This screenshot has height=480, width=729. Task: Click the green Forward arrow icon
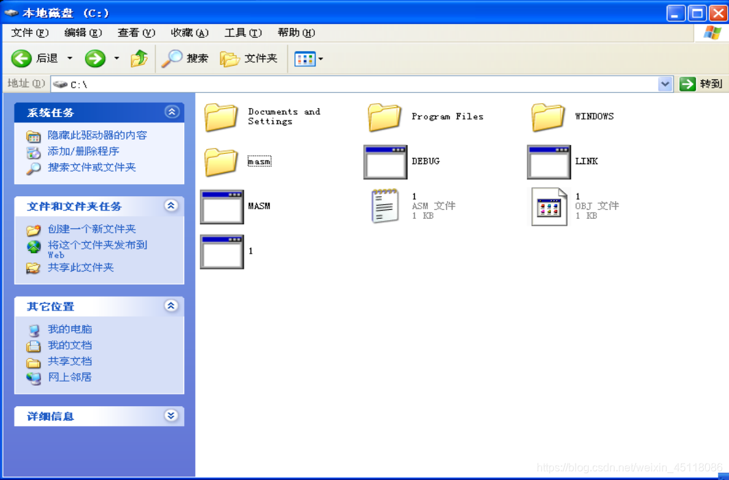(x=95, y=59)
